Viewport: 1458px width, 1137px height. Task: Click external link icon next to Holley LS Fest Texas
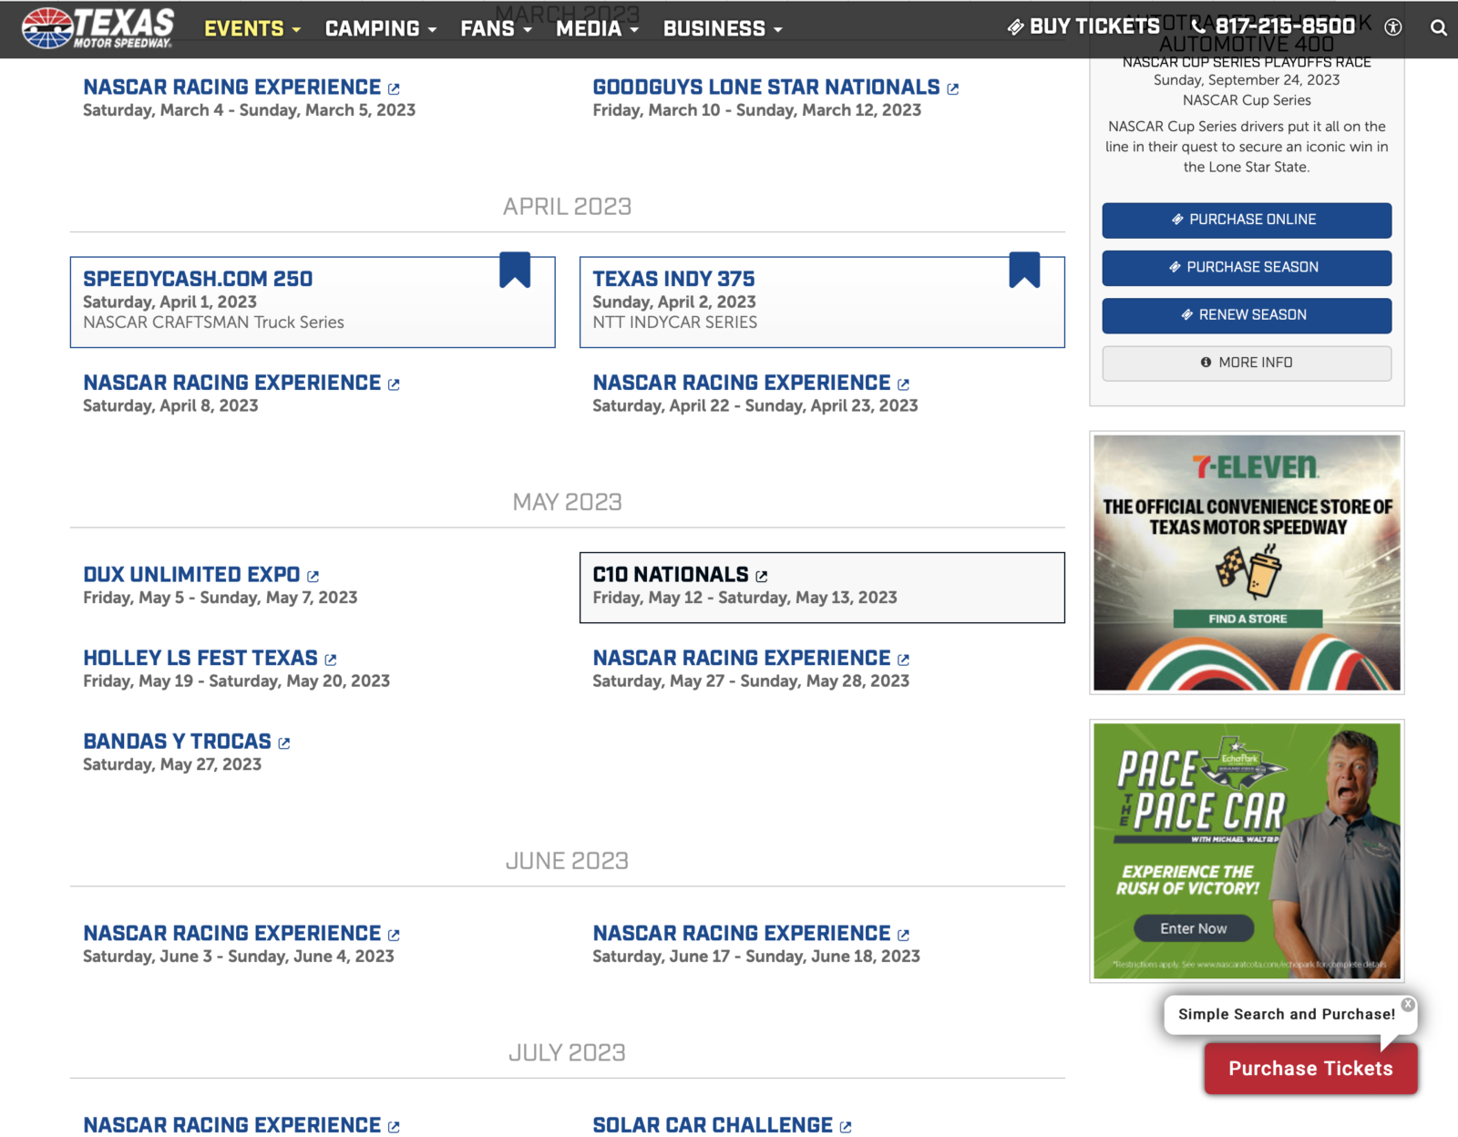[x=331, y=661]
